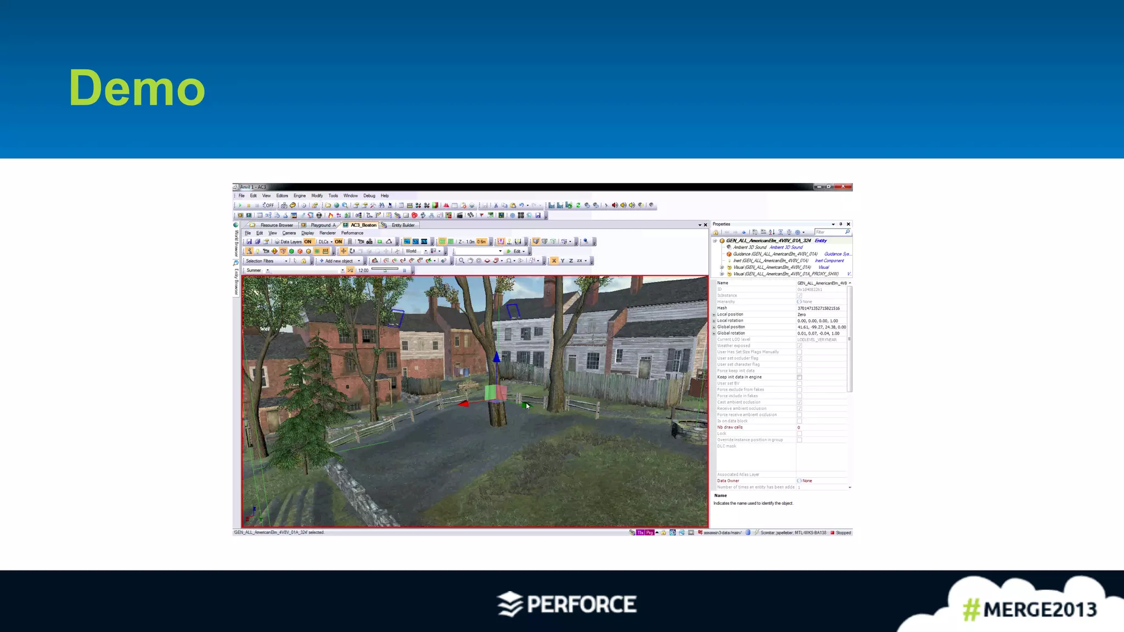Click the Stopped status indicator
The image size is (1124, 632).
(840, 533)
